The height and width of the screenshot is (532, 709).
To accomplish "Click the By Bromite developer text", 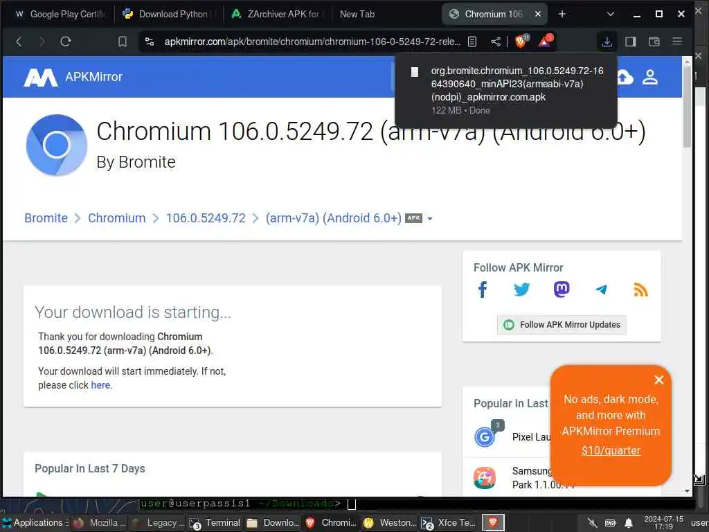I will tap(136, 162).
